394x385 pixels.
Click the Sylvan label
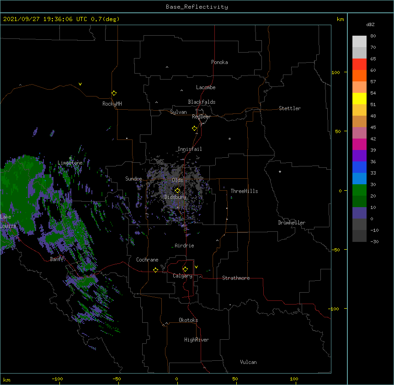pos(178,112)
